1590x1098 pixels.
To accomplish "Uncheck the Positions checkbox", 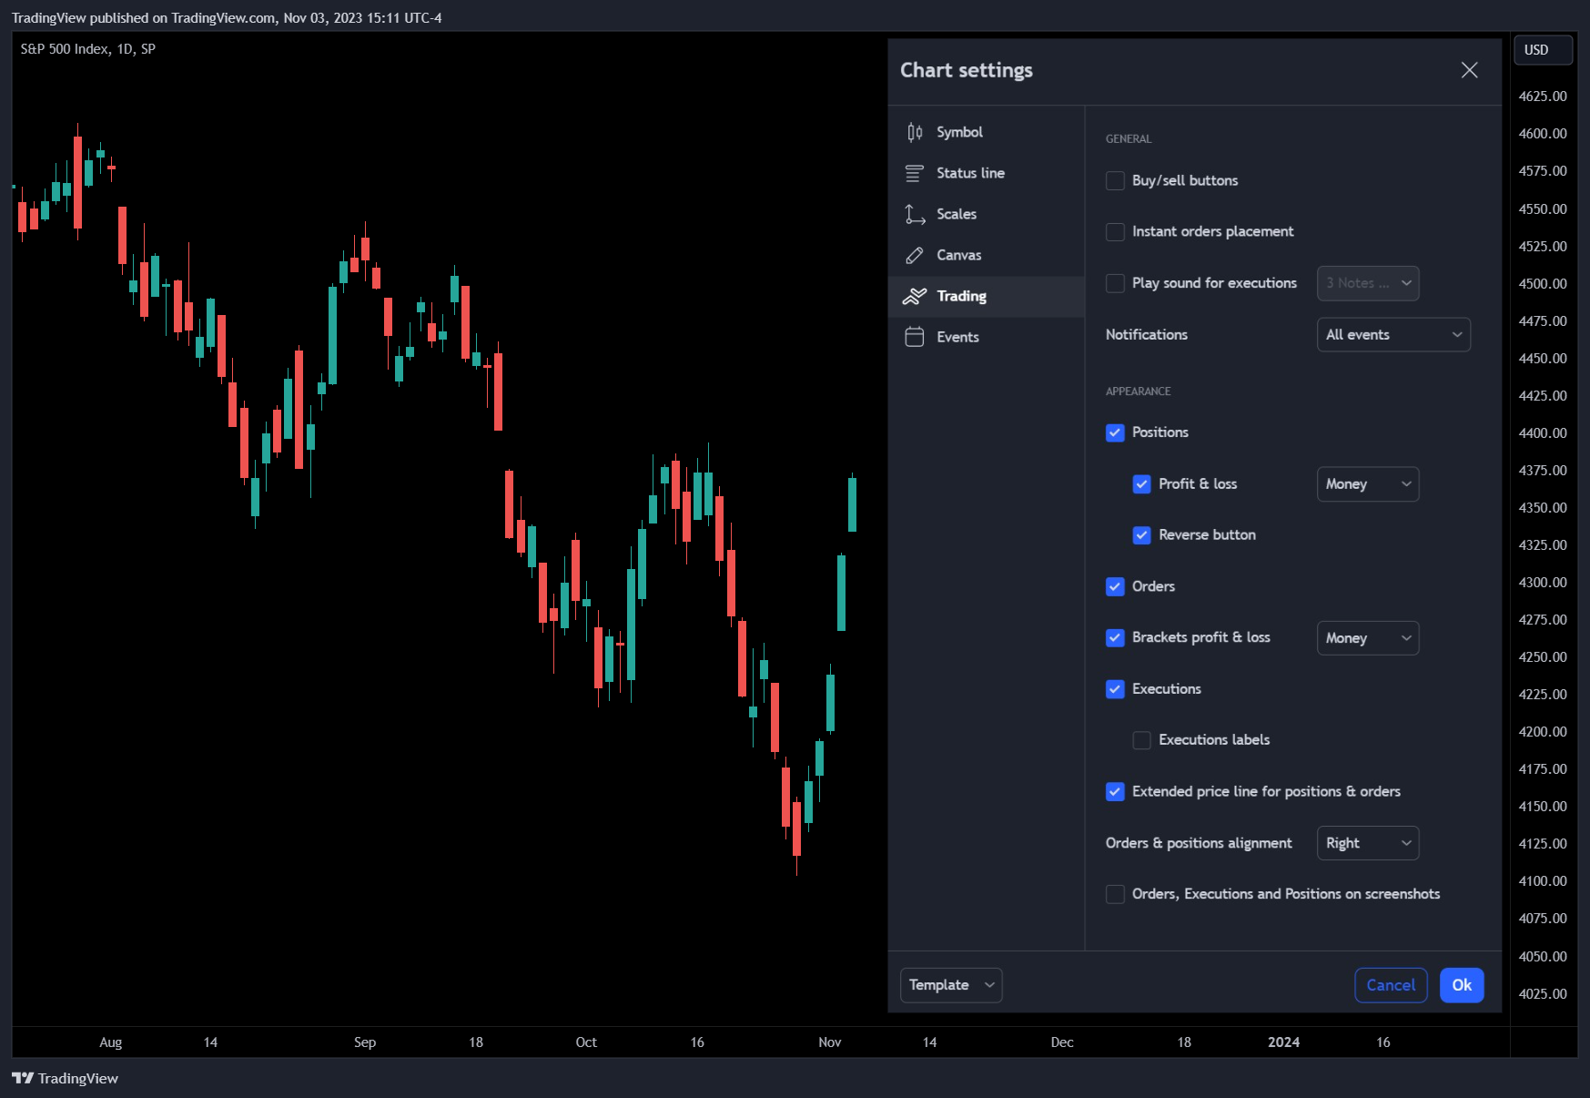I will coord(1115,432).
